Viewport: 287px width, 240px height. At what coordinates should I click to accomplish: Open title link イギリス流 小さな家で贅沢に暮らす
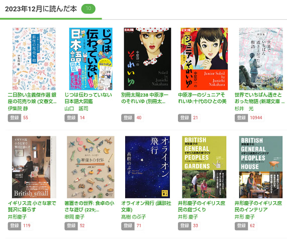[32, 206]
